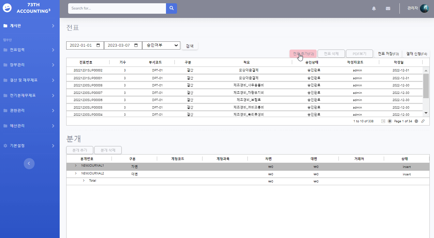Open calendar picker on start date 2022-01-01
The width and height of the screenshot is (434, 238).
[x=98, y=45]
